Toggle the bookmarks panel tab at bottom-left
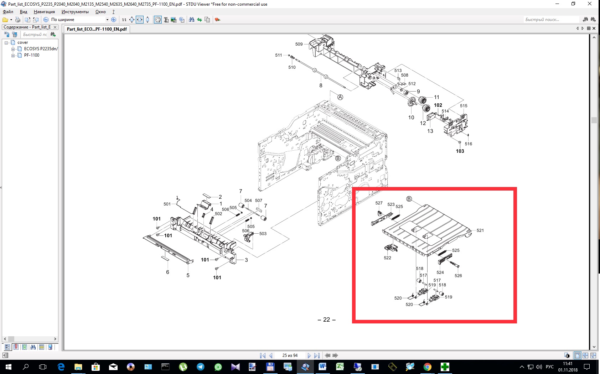Viewport: 600px width, 374px height. (16, 347)
